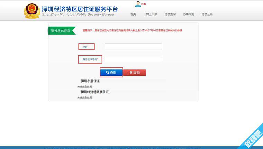The image size is (263, 149).
Task: Open the 信息查询 navigation menu item
Action: (170, 14)
